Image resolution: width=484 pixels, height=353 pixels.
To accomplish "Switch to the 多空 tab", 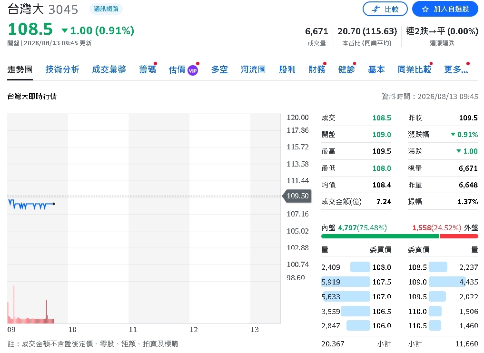I will click(x=219, y=69).
